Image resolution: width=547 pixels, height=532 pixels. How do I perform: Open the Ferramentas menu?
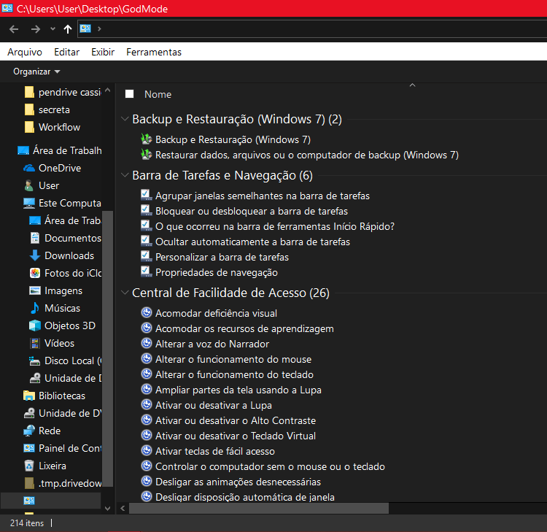[154, 52]
